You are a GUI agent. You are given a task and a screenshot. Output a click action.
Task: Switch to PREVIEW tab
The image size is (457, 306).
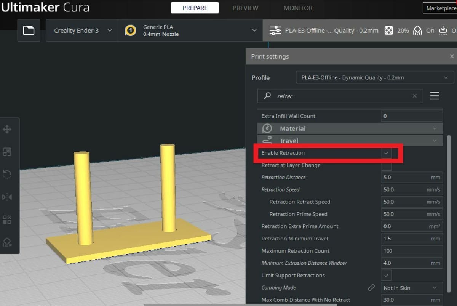pyautogui.click(x=245, y=8)
